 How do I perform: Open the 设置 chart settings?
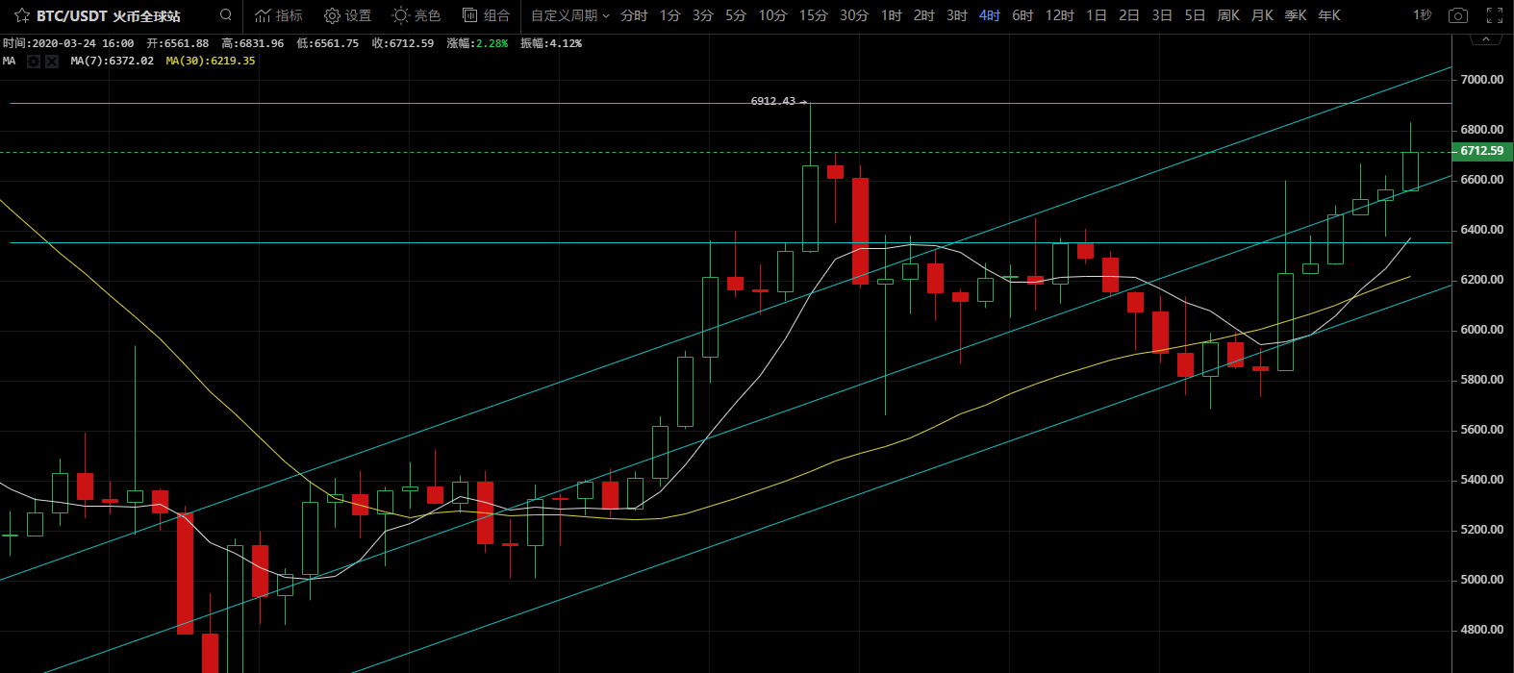pyautogui.click(x=347, y=15)
